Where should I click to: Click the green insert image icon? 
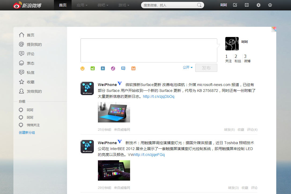coord(93,68)
